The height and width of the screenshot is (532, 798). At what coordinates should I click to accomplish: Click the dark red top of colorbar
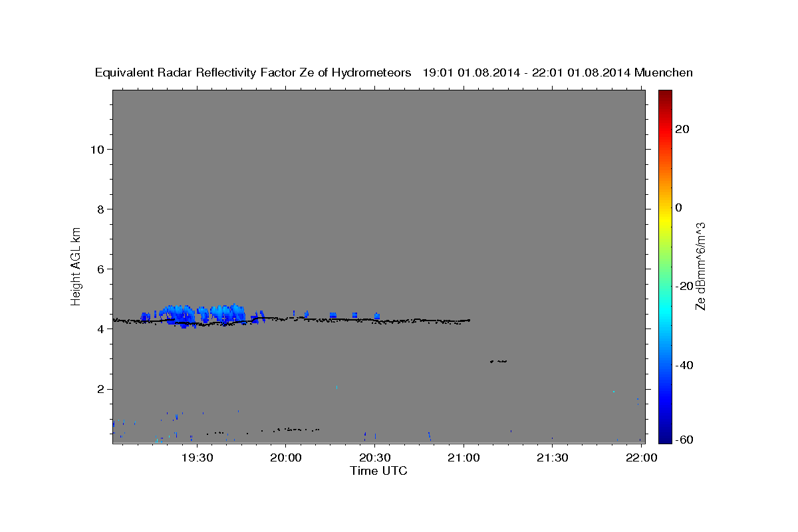[665, 96]
